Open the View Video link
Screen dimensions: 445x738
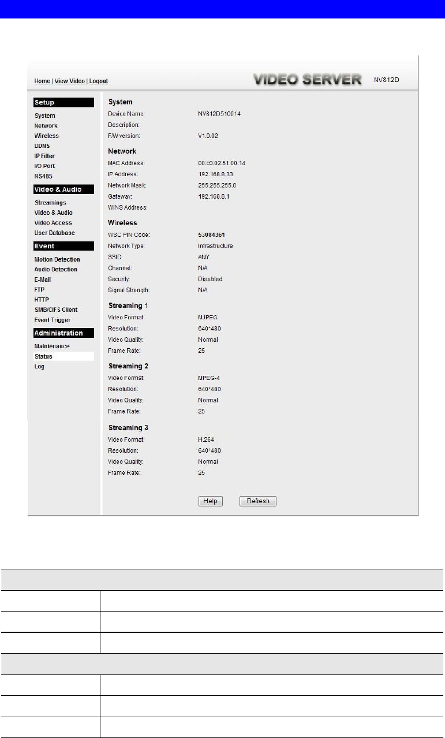pos(70,81)
